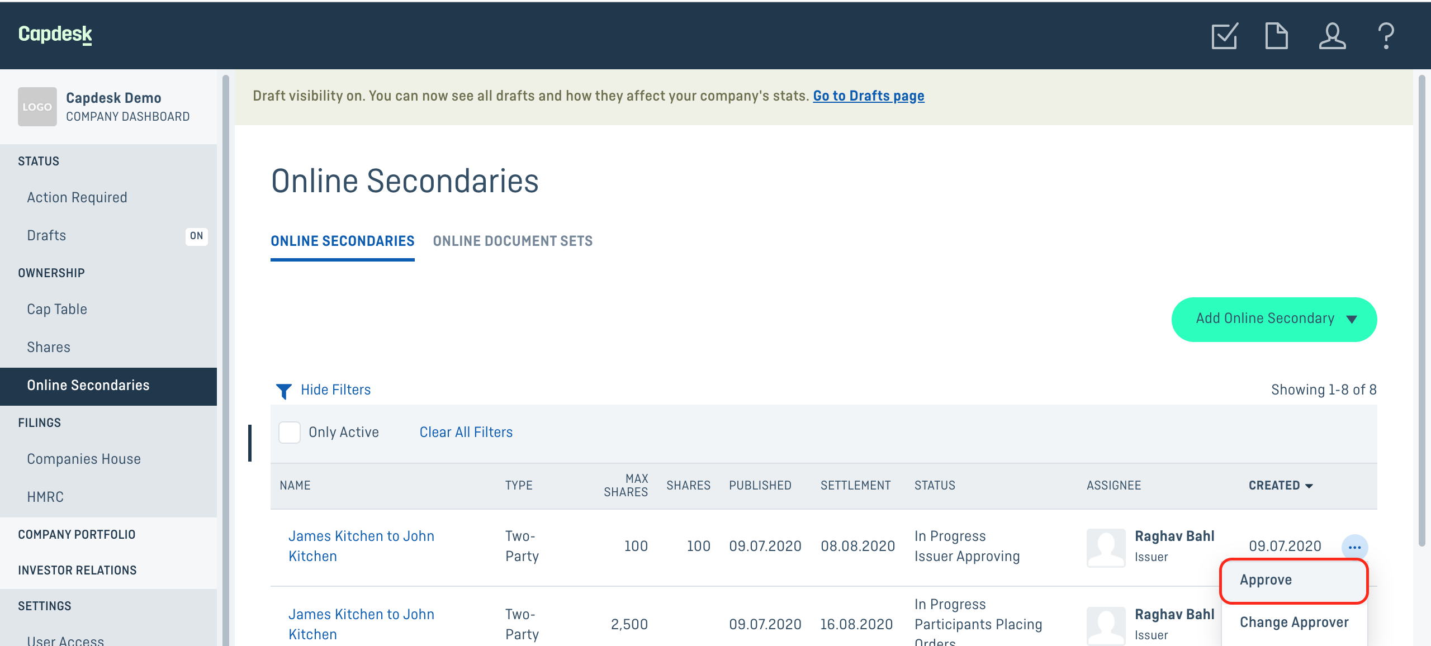
Task: Click the Showing 1-8 of 8 text
Action: [x=1324, y=390]
